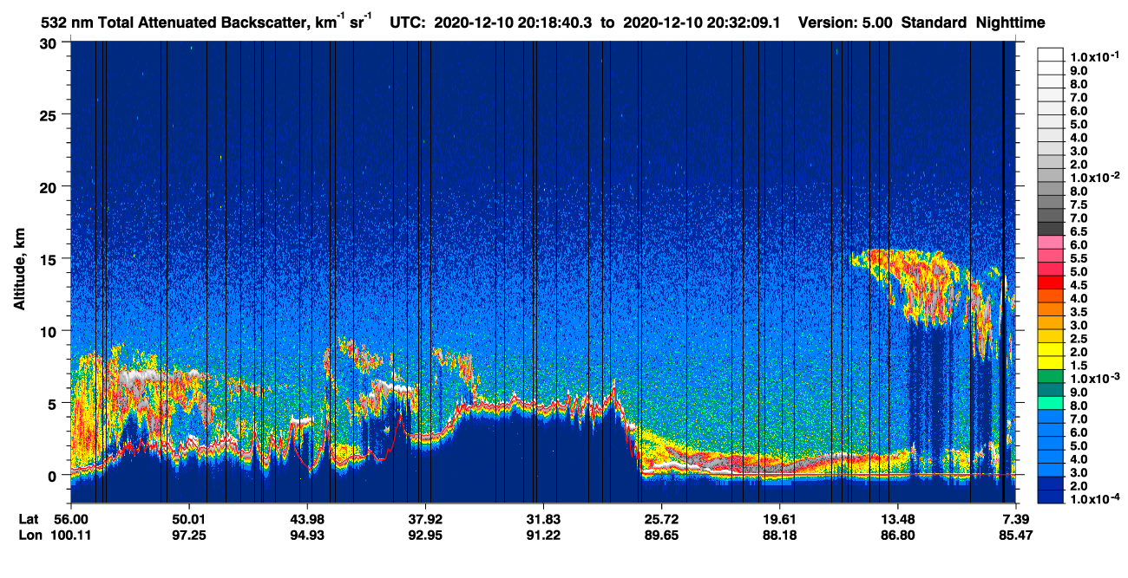Click the longitude value 85.47
Screen dimensions: 1128x578
click(x=1016, y=536)
